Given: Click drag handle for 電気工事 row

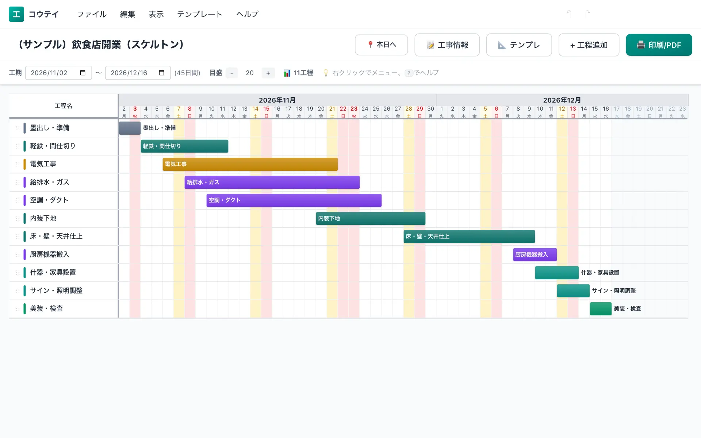Looking at the screenshot, I should click(18, 164).
